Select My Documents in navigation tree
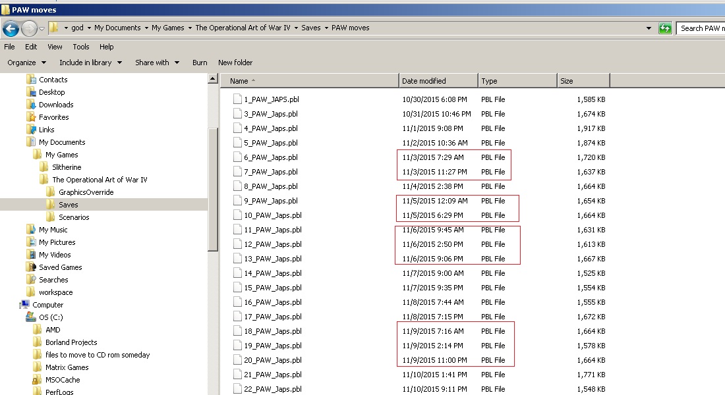The height and width of the screenshot is (395, 725). tap(62, 142)
